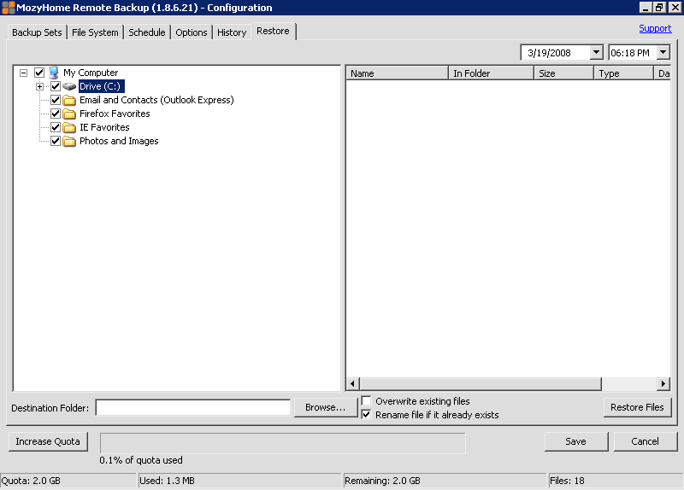Focus the Destination Folder input field
The width and height of the screenshot is (684, 490).
pos(193,408)
